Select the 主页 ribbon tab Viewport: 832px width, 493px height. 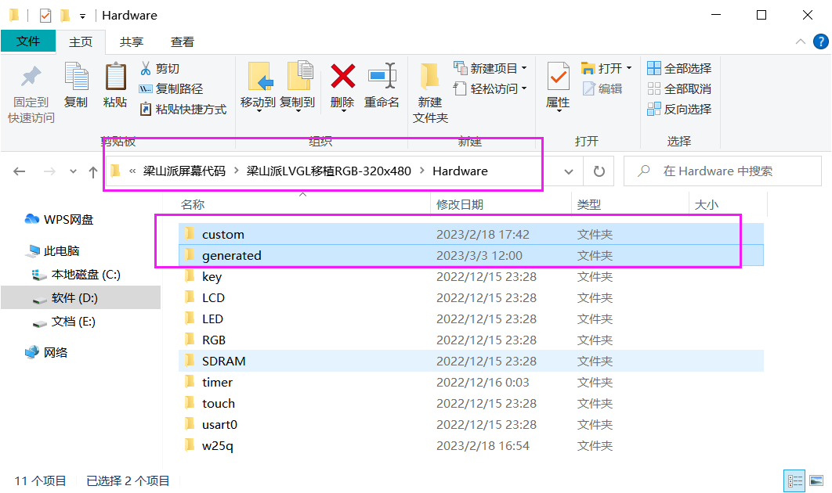pyautogui.click(x=81, y=42)
